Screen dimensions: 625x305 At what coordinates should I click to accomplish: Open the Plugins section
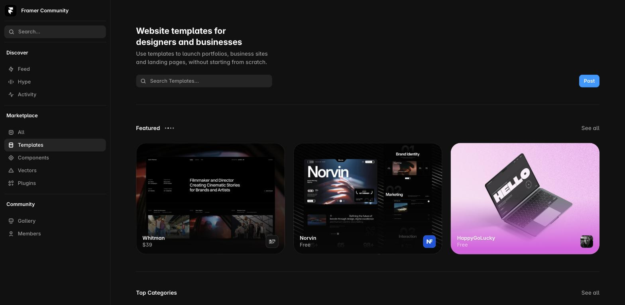click(55, 183)
